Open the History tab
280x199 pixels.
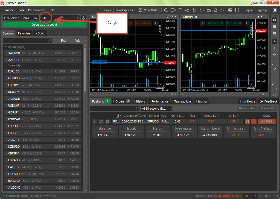pos(140,101)
